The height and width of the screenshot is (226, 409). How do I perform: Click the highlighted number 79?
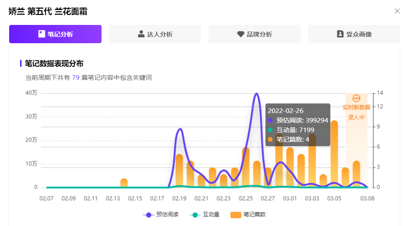click(76, 78)
